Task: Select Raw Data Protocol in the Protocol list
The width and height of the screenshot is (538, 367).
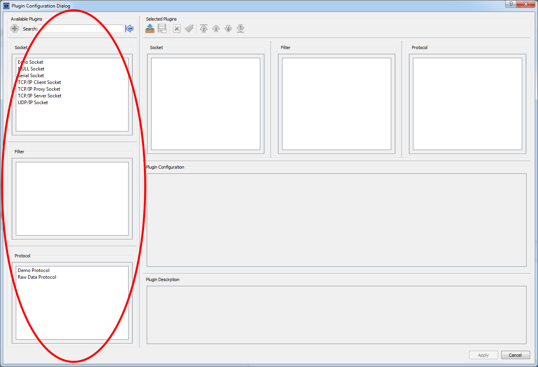Action: (x=37, y=277)
